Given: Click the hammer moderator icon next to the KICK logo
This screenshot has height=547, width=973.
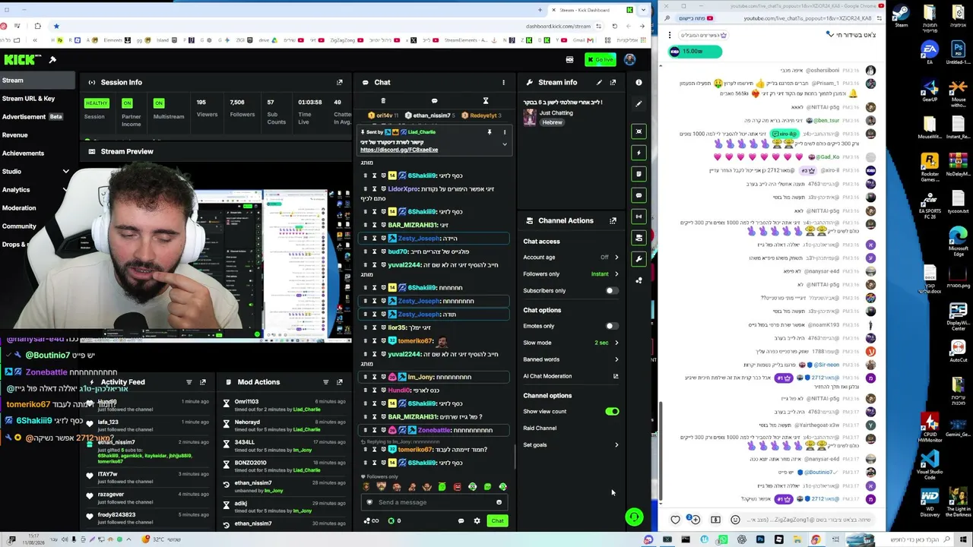Looking at the screenshot, I should click(x=52, y=59).
